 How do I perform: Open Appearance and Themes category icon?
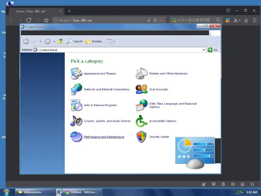[x=76, y=73]
